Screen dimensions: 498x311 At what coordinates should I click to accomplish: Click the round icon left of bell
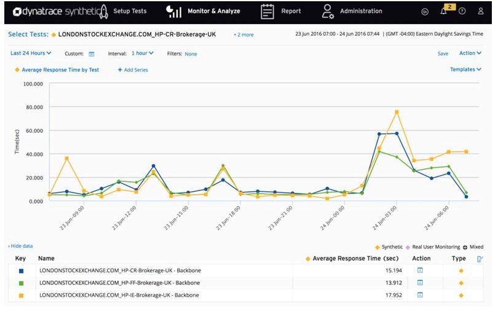click(425, 12)
